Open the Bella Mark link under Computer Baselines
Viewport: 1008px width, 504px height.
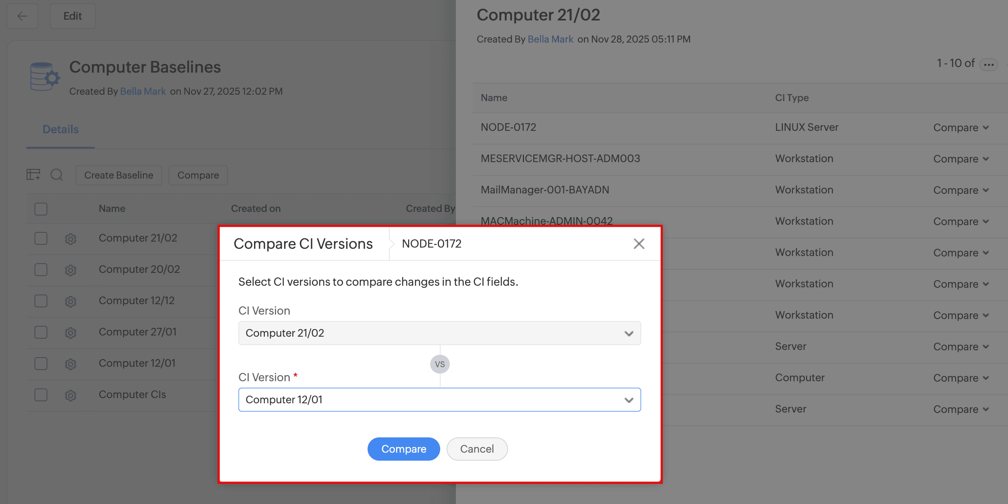coord(143,91)
